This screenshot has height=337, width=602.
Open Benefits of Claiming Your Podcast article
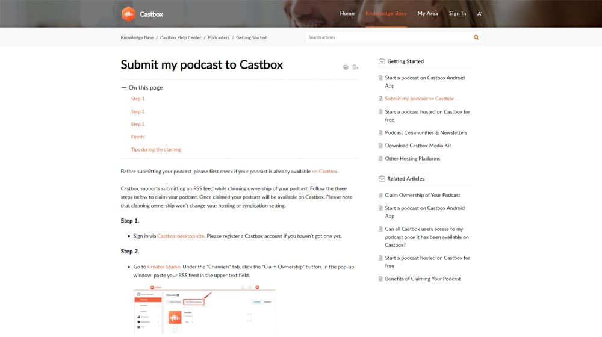(423, 279)
